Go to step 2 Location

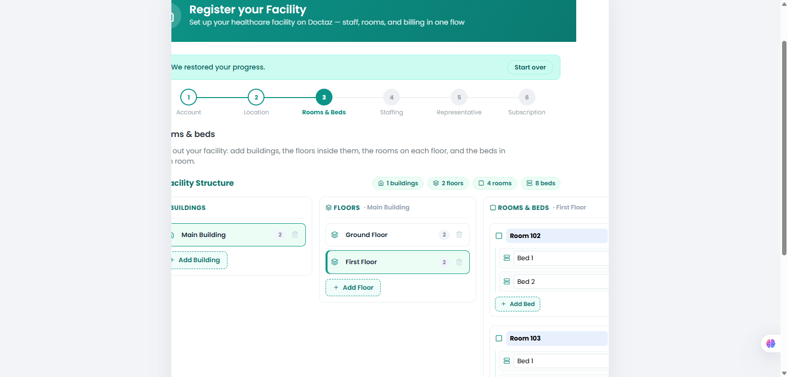click(256, 97)
